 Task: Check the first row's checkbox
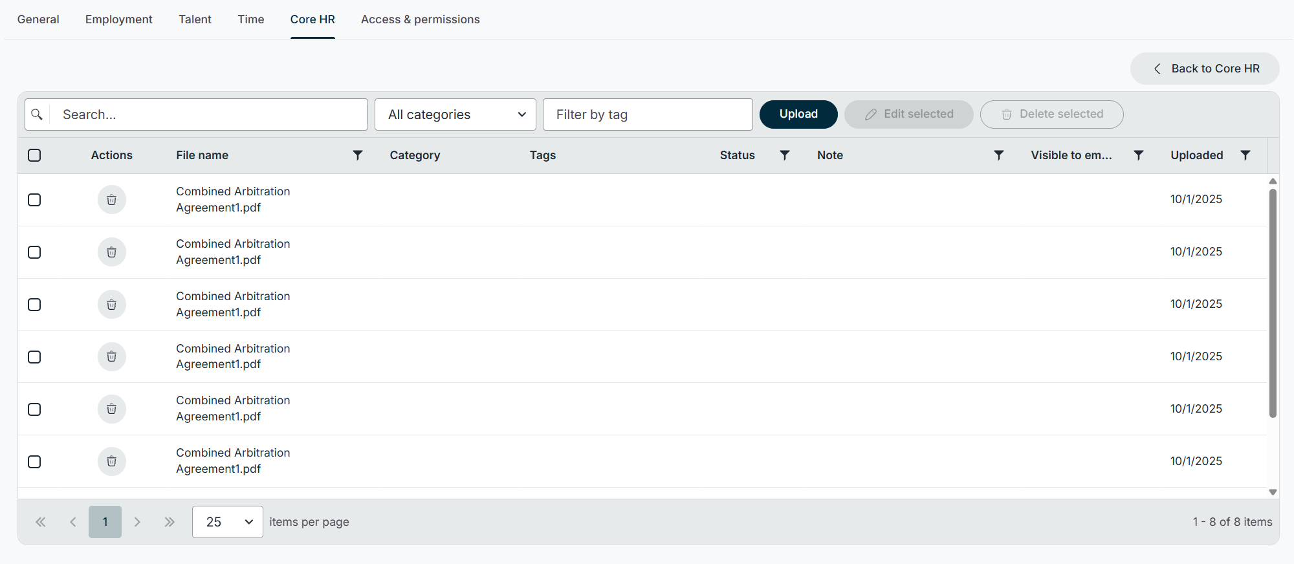tap(35, 200)
